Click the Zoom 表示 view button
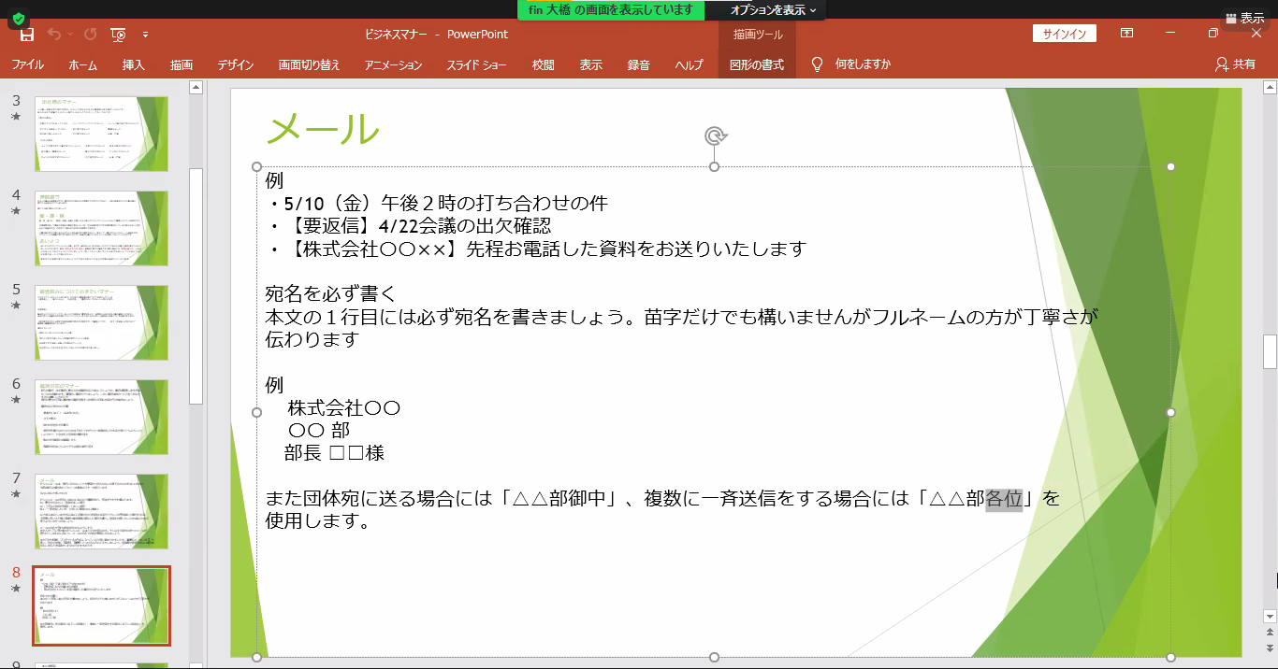1278x669 pixels. point(1244,18)
